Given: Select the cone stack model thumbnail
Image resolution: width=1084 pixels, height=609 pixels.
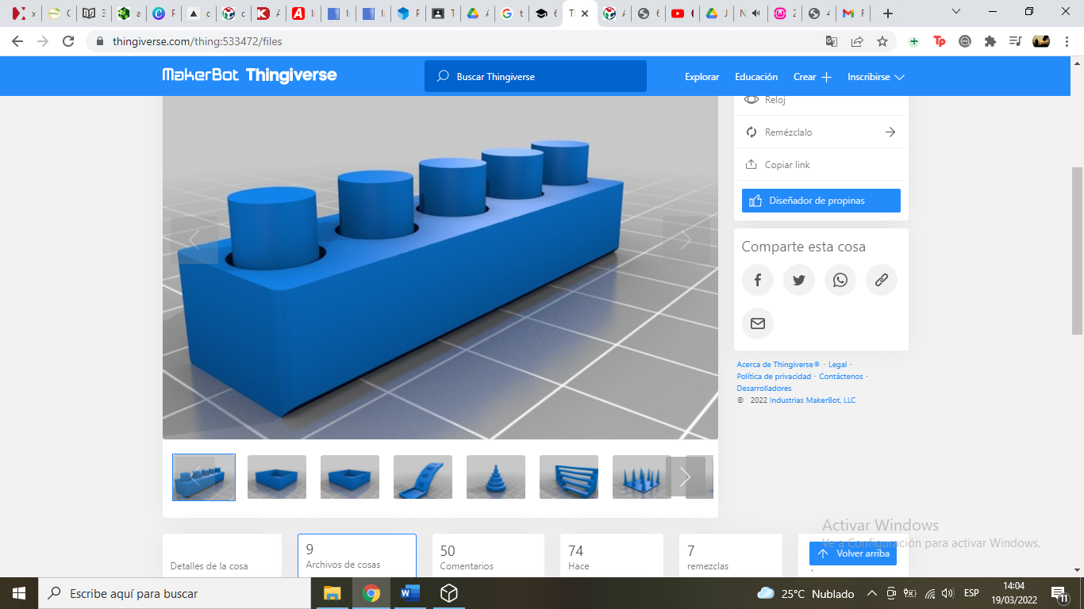Looking at the screenshot, I should point(495,477).
